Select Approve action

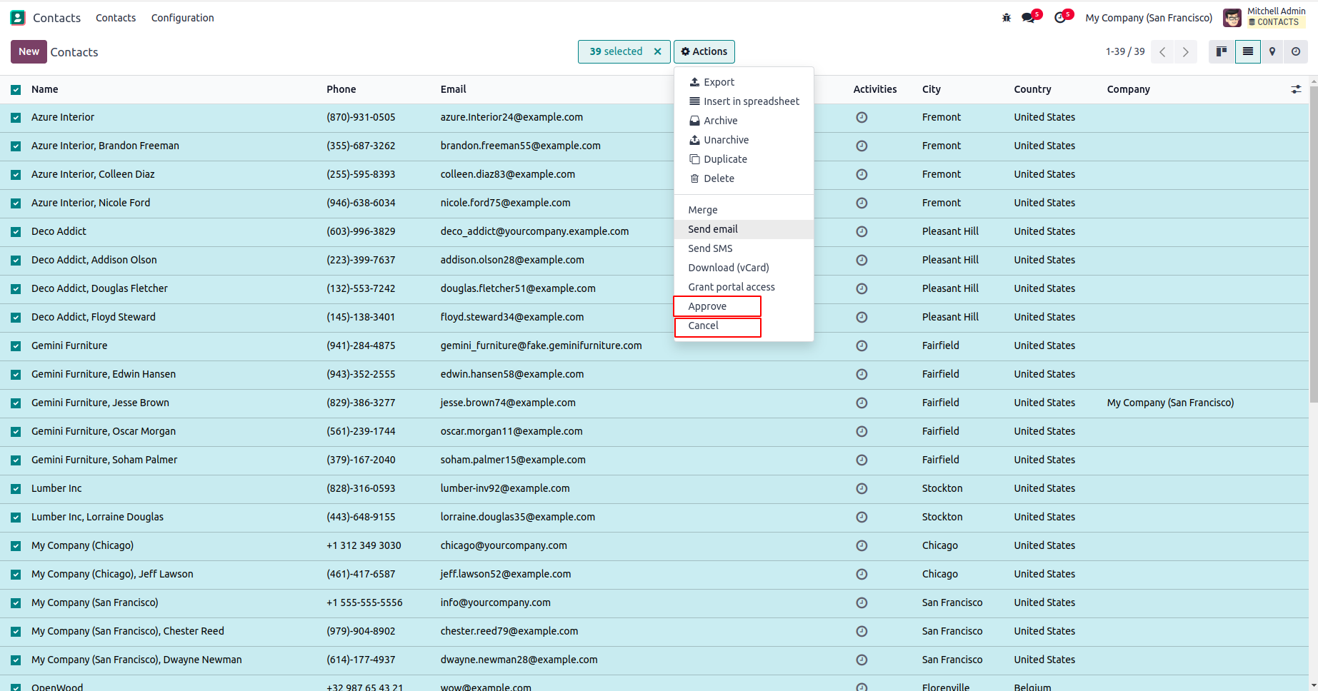(744, 306)
